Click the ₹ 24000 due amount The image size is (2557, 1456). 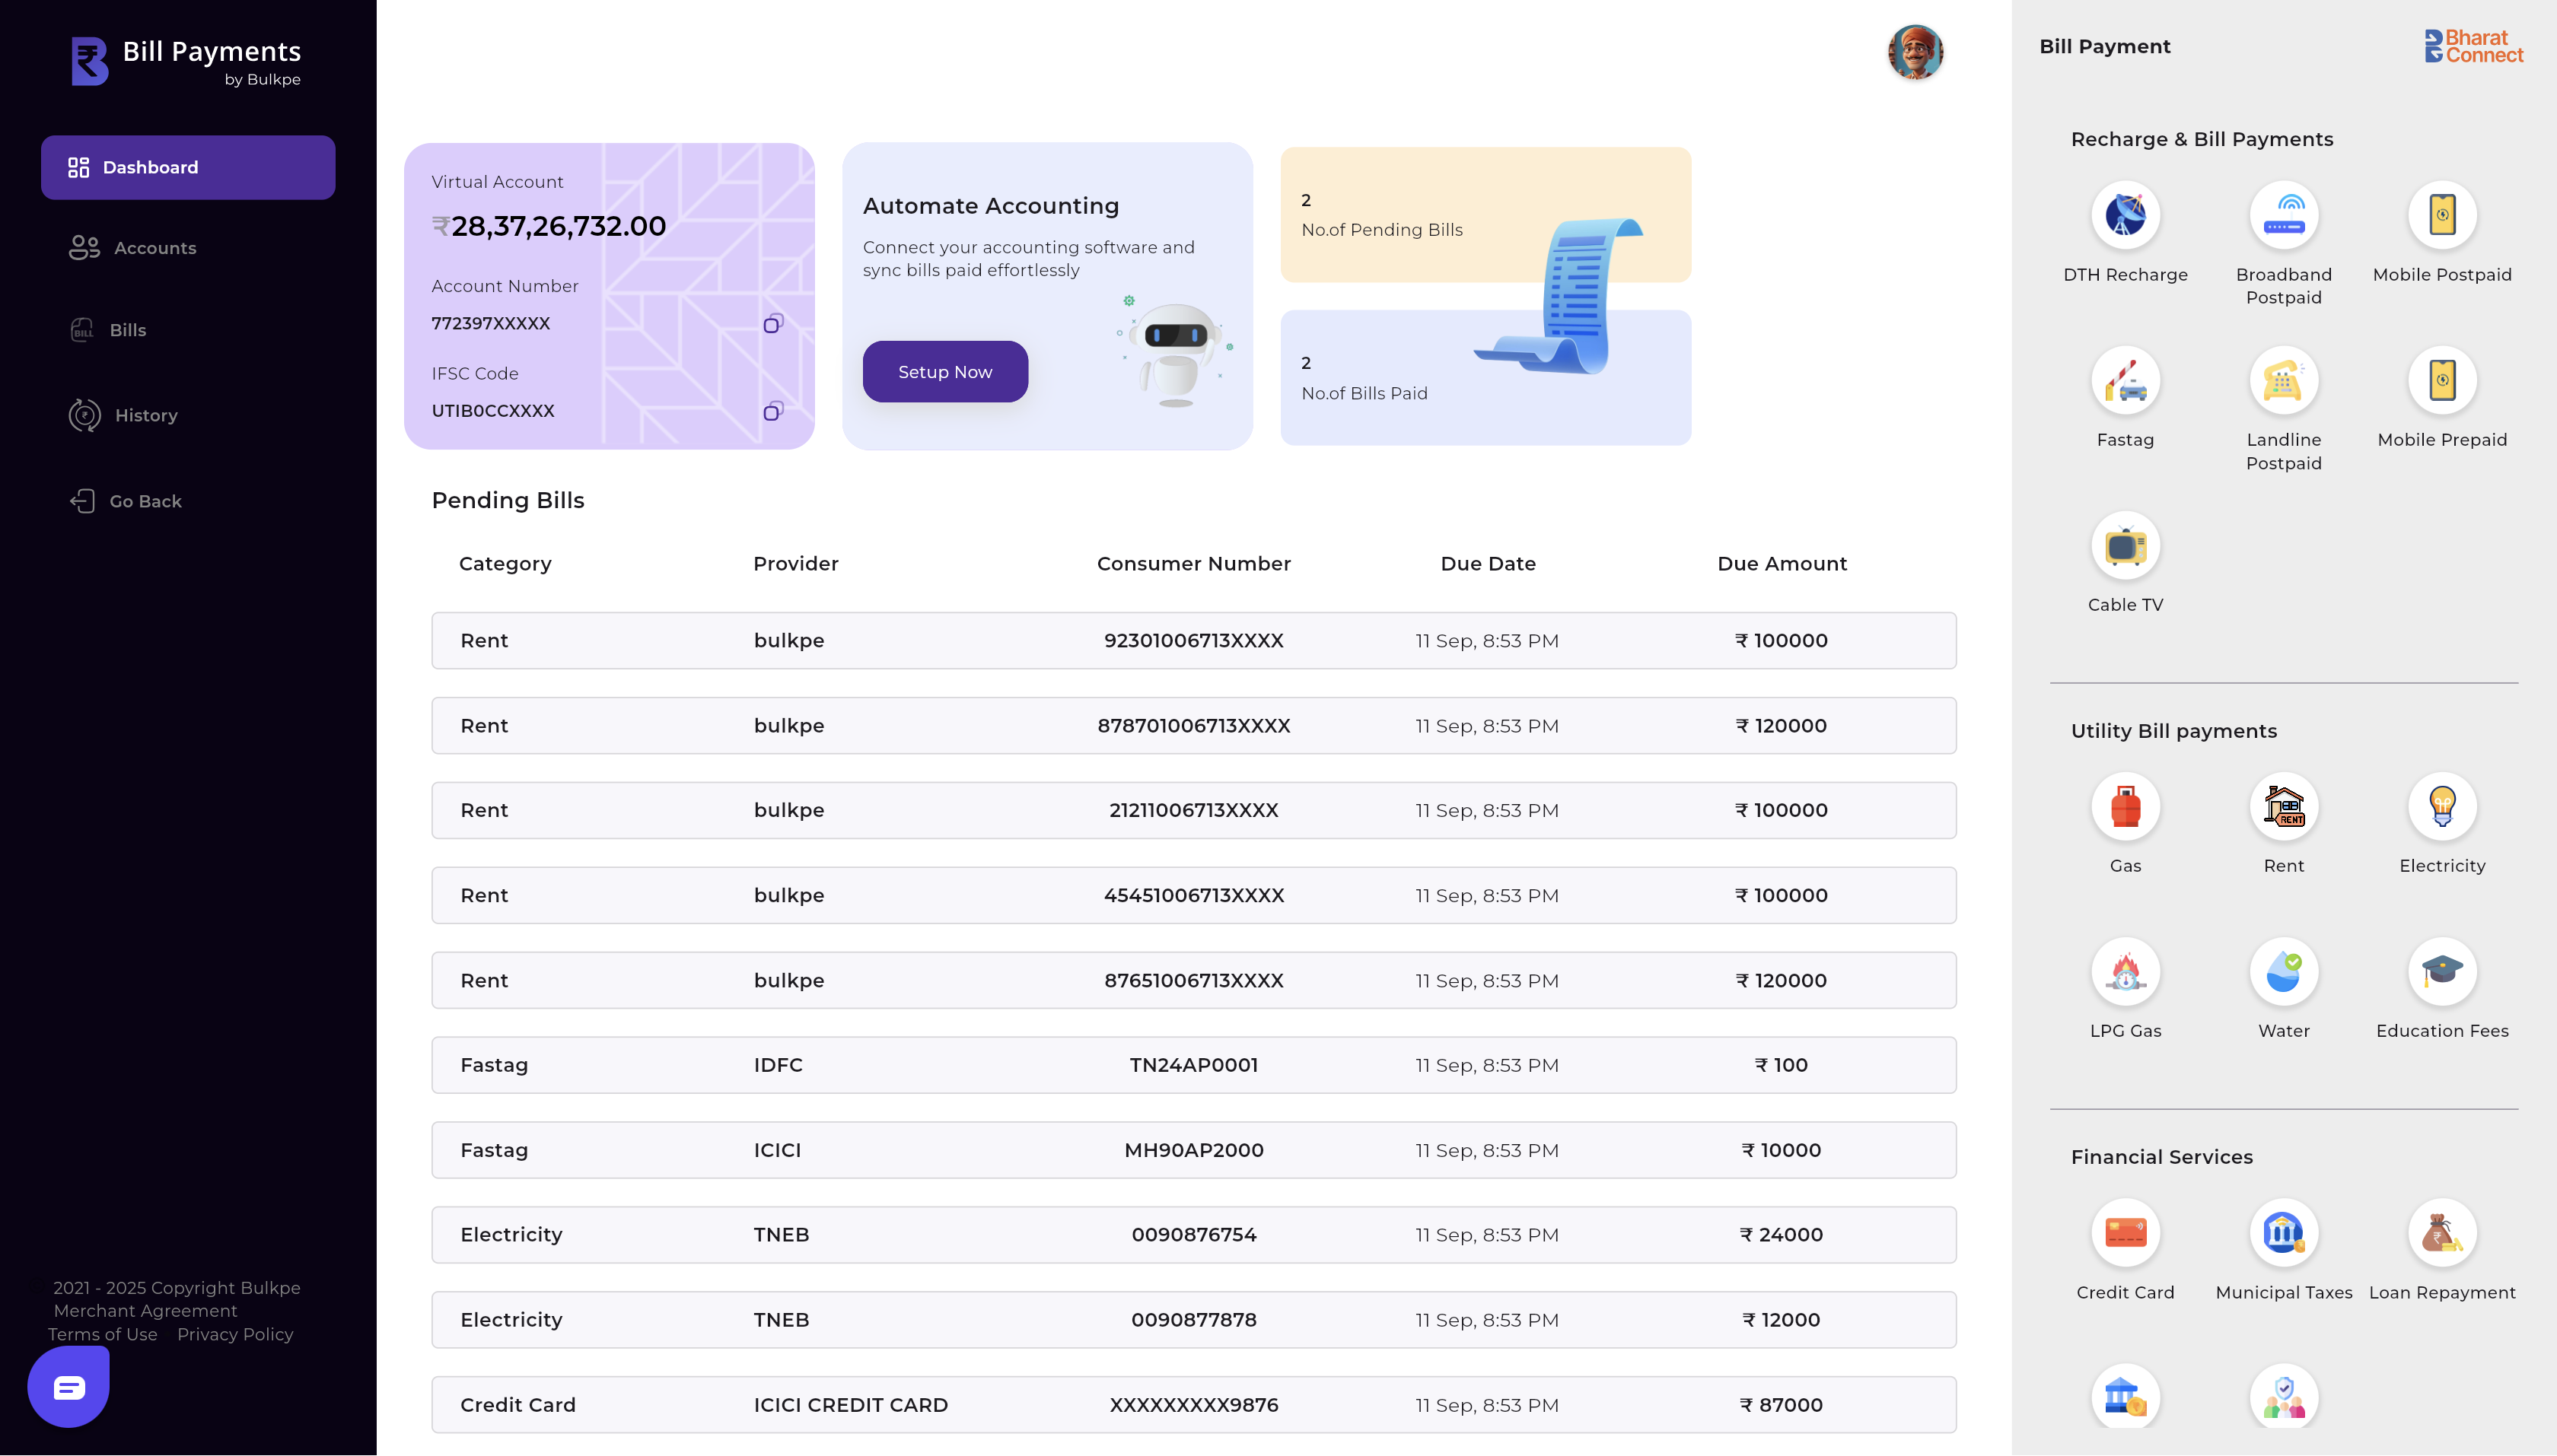(1781, 1235)
